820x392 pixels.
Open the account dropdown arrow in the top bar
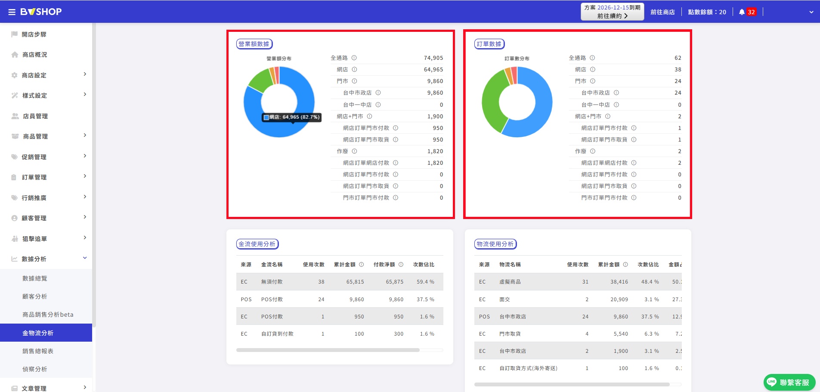coord(811,12)
